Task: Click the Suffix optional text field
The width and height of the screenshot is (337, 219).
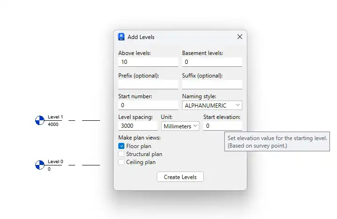Action: tap(212, 85)
